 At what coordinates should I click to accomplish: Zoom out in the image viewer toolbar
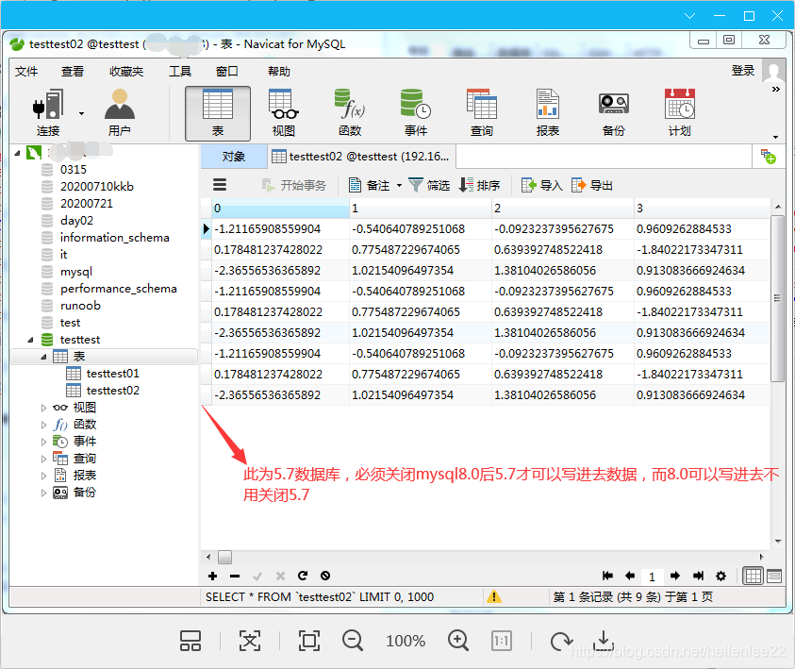353,641
